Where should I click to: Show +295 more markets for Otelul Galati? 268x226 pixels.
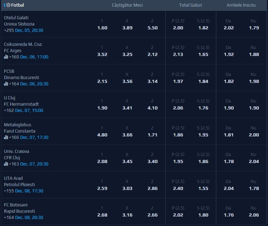(x=9, y=30)
